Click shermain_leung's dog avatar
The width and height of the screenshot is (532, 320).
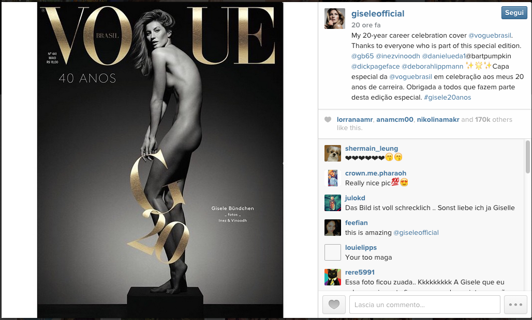332,153
